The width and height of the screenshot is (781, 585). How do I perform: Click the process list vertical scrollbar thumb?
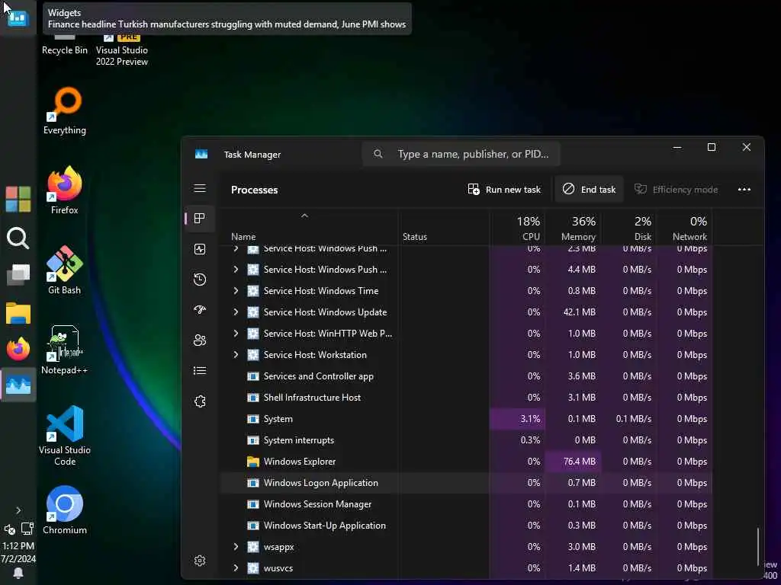[758, 546]
